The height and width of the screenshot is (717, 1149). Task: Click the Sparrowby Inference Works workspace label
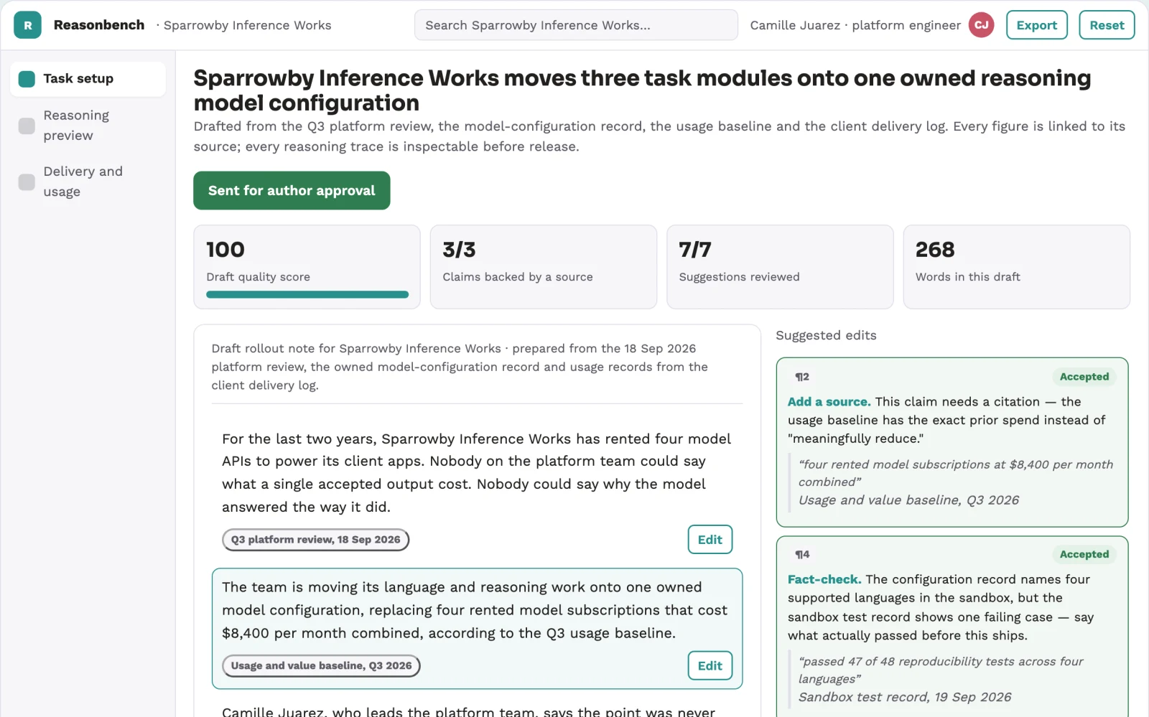pos(247,25)
